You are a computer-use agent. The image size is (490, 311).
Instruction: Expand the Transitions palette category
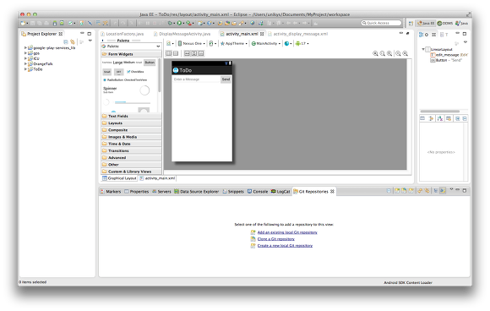click(x=131, y=150)
